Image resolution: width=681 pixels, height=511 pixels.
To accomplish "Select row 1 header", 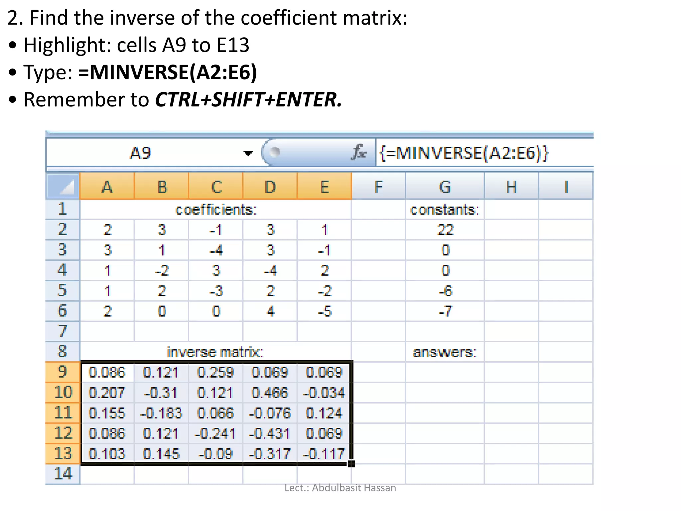I will pyautogui.click(x=63, y=209).
